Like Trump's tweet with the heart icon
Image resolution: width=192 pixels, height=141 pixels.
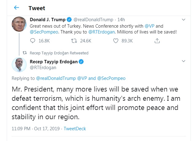[116, 40]
